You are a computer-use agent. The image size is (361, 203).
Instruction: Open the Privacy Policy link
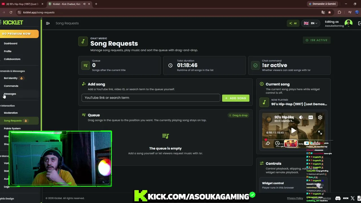click(295, 198)
